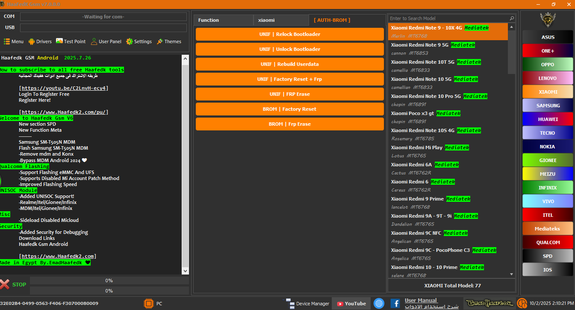
Task: Click the globe website icon
Action: 379,304
